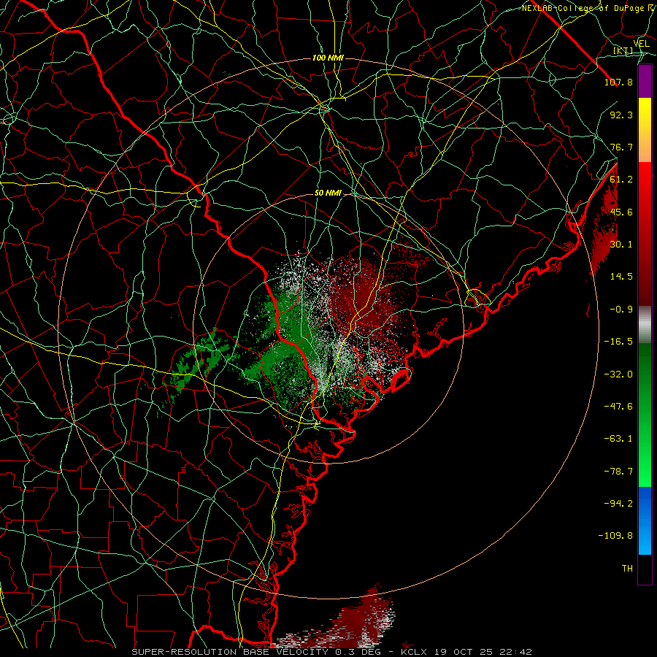Screen dimensions: 657x657
Task: Click the "0.3 DEG" elevation angle text
Action: pyautogui.click(x=358, y=652)
